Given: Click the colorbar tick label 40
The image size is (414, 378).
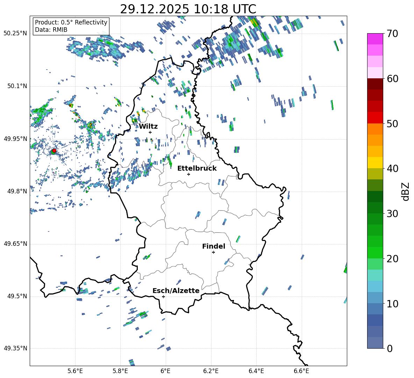Looking at the screenshot, I should (x=392, y=169).
